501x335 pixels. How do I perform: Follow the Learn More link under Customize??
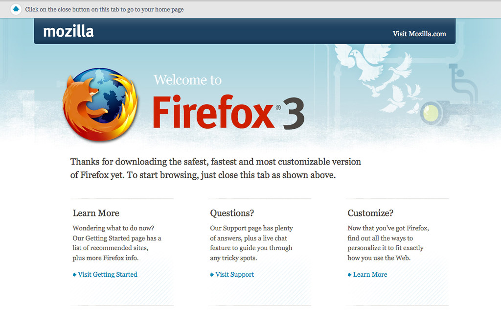pyautogui.click(x=370, y=275)
